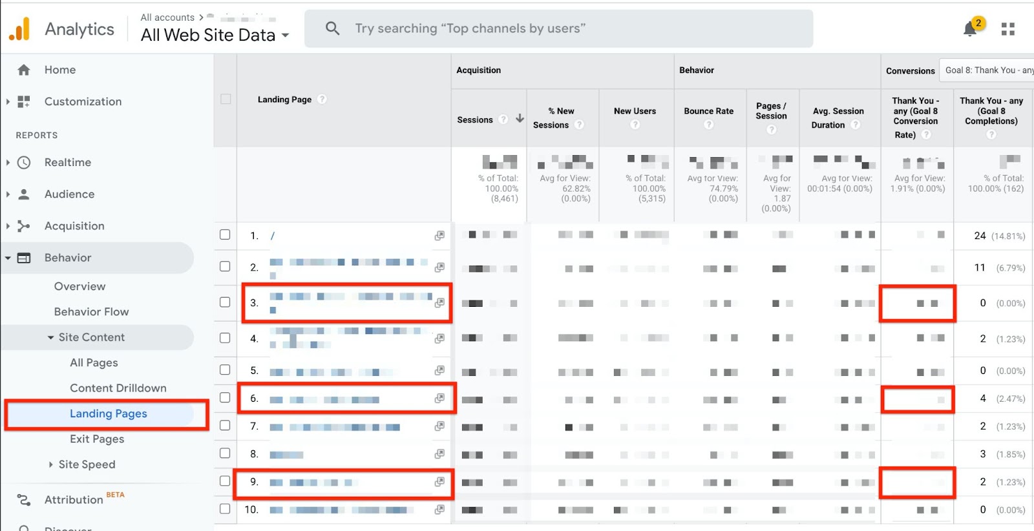This screenshot has height=531, width=1034.
Task: Show help for New Users column
Action: coord(635,124)
